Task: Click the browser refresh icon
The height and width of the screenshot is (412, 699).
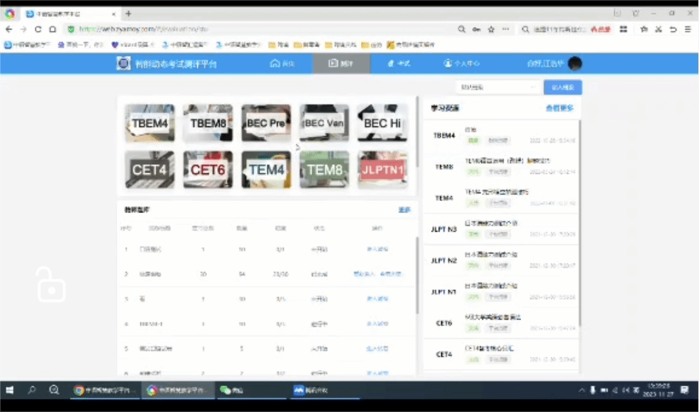Action: click(38, 30)
